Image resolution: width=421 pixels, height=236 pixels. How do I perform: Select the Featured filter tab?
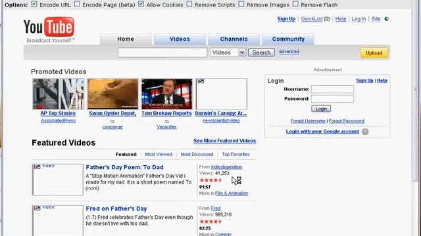(126, 155)
